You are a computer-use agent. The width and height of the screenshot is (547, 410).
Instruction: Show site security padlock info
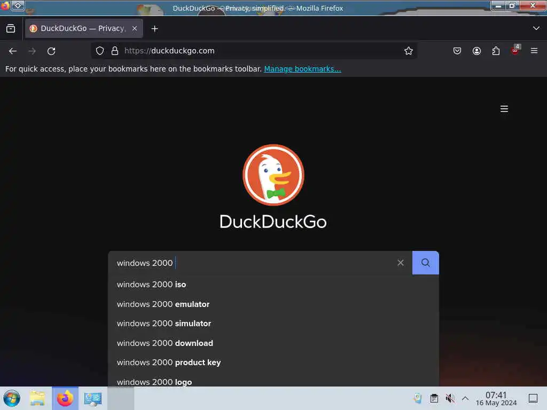115,51
